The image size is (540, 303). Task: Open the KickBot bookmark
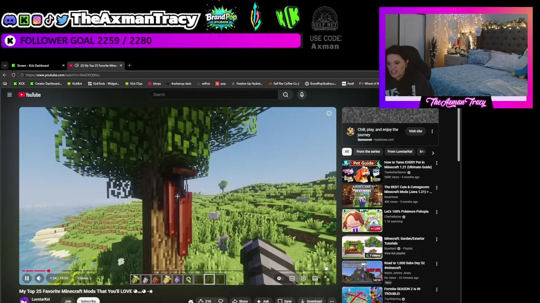pyautogui.click(x=74, y=84)
